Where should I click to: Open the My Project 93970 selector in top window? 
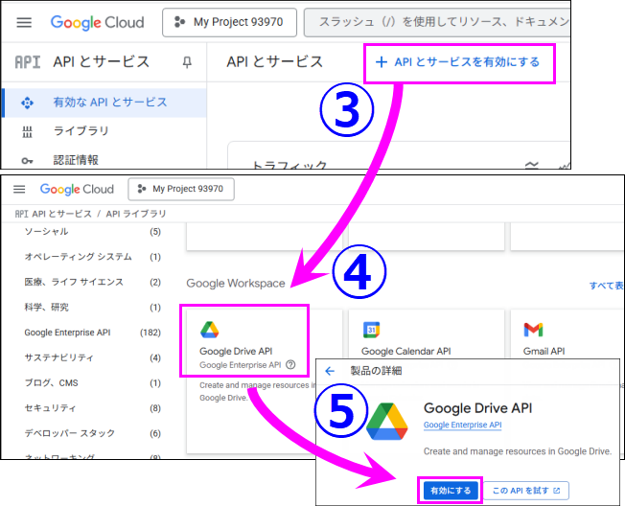click(x=229, y=22)
